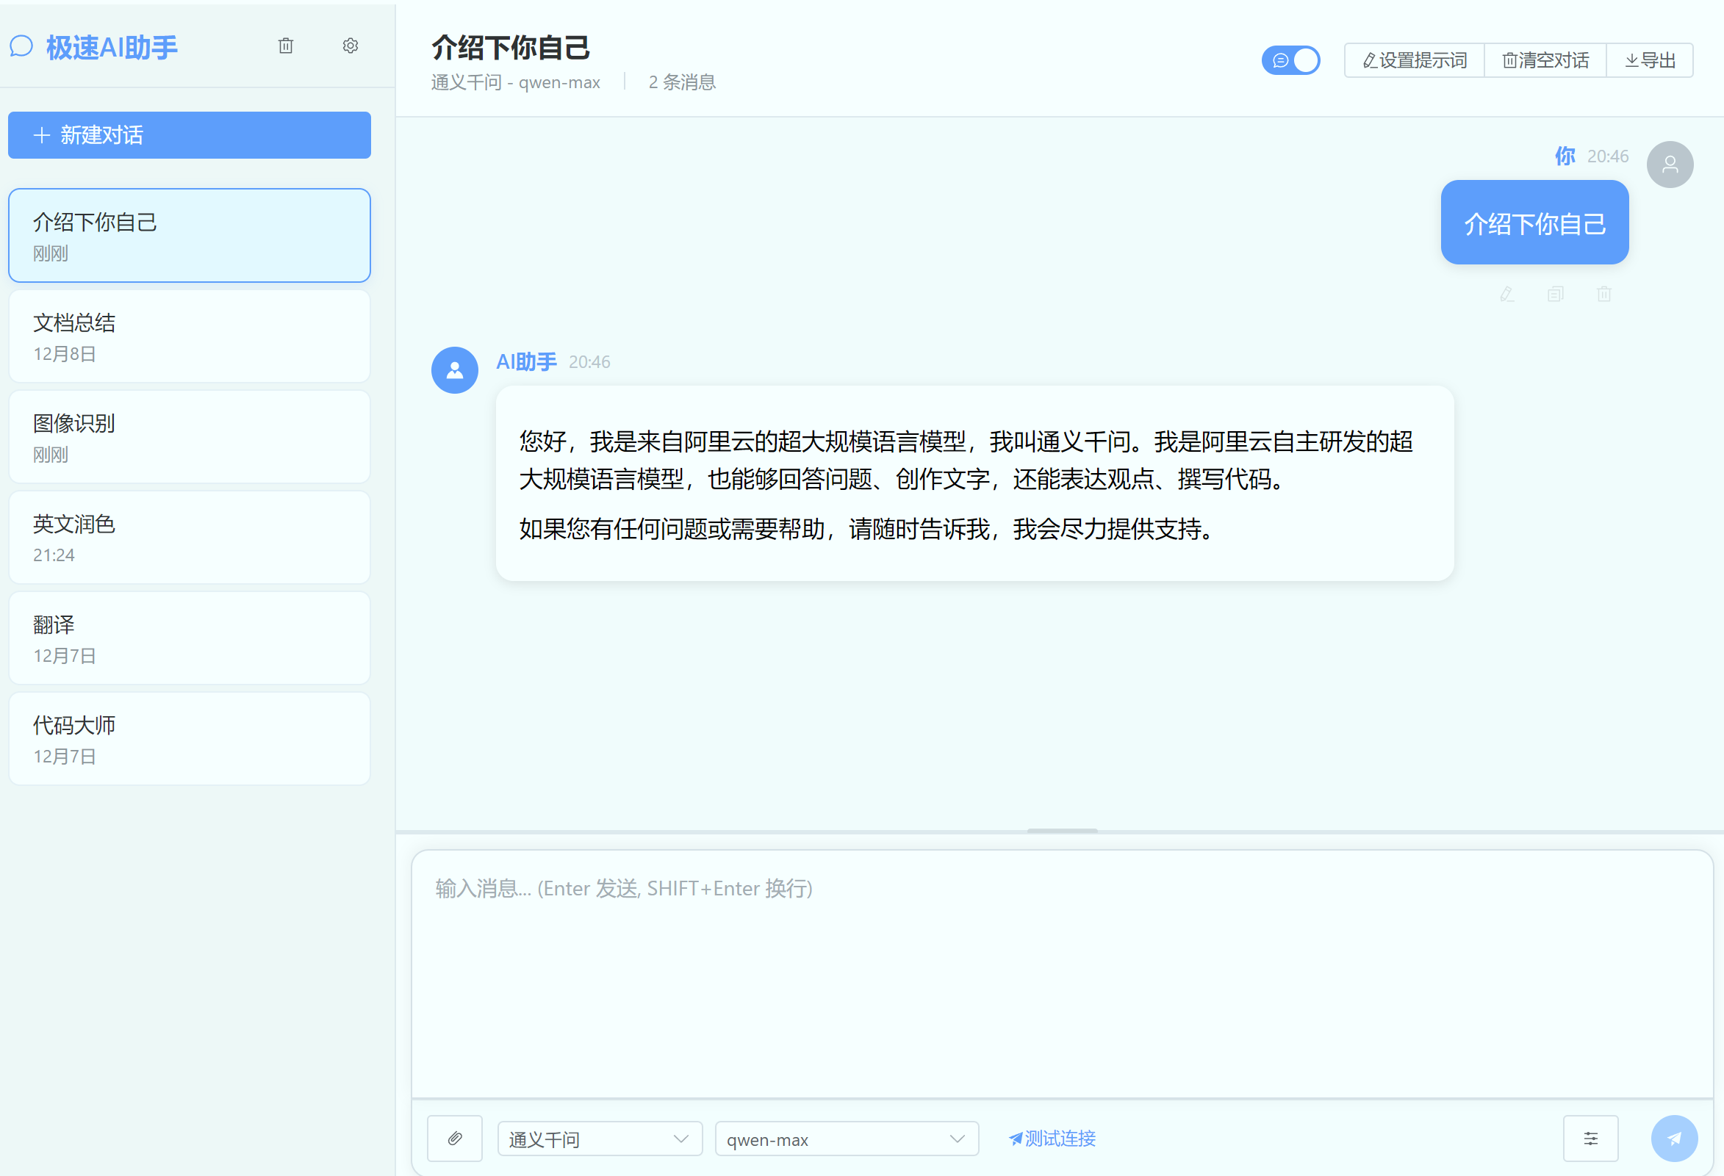Click the resize handle above input box
Image resolution: width=1724 pixels, height=1176 pixels.
(1063, 831)
